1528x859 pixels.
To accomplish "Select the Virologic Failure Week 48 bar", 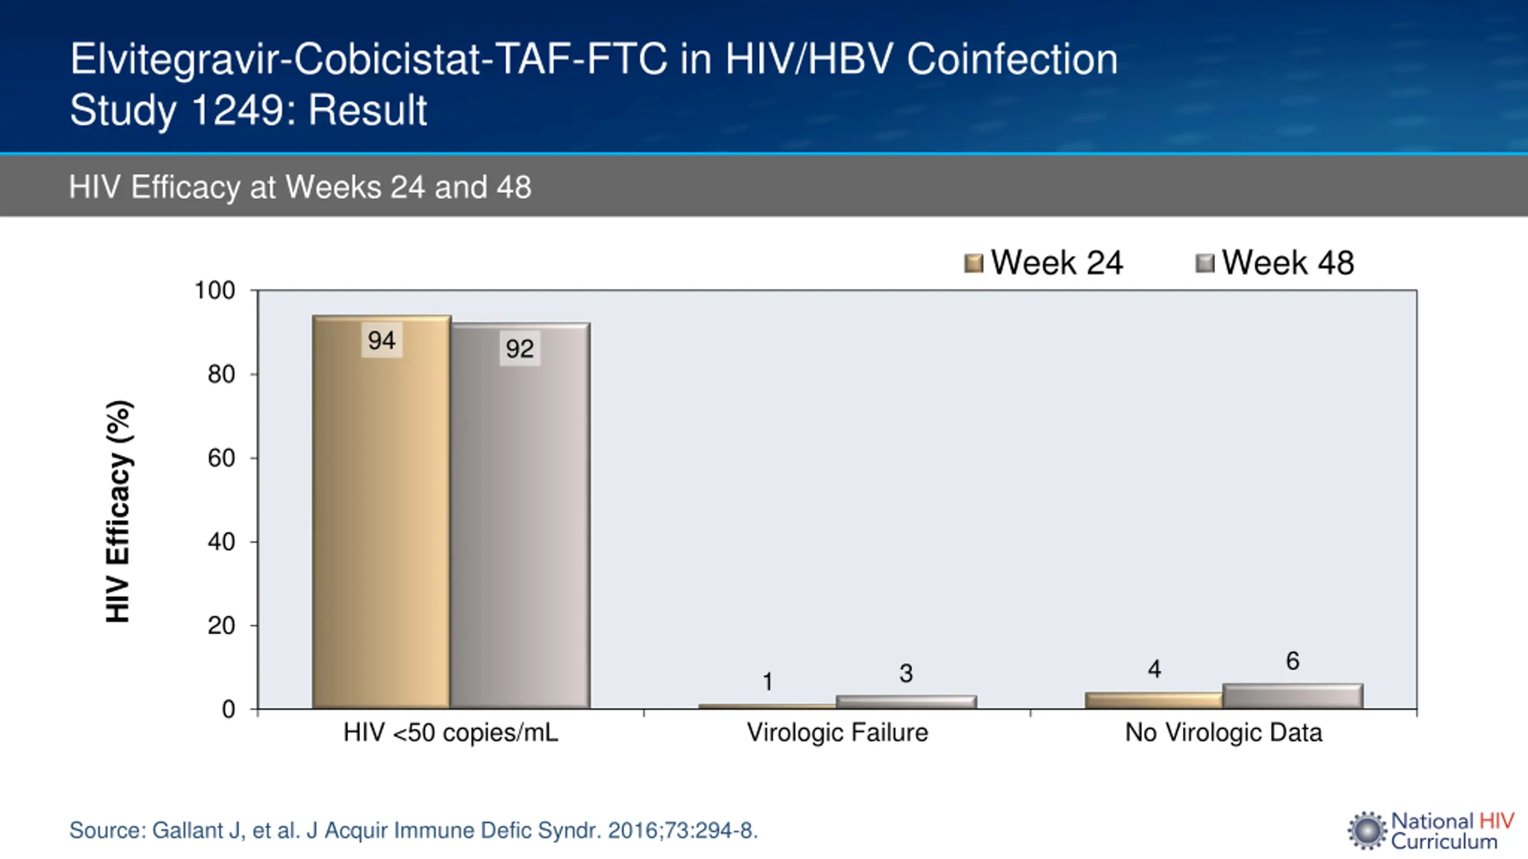I will (906, 702).
